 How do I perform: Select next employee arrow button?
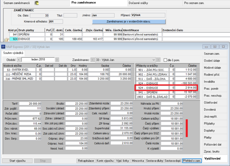[x=158, y=60]
